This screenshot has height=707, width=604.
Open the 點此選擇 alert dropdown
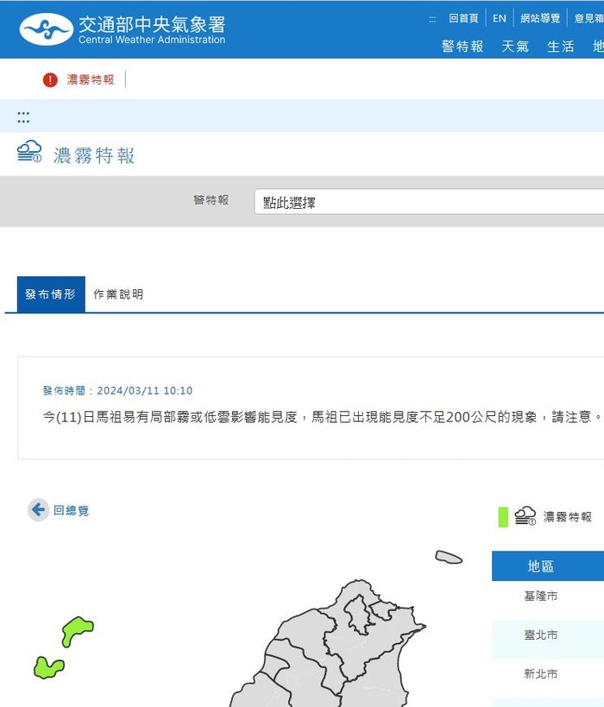(x=429, y=202)
